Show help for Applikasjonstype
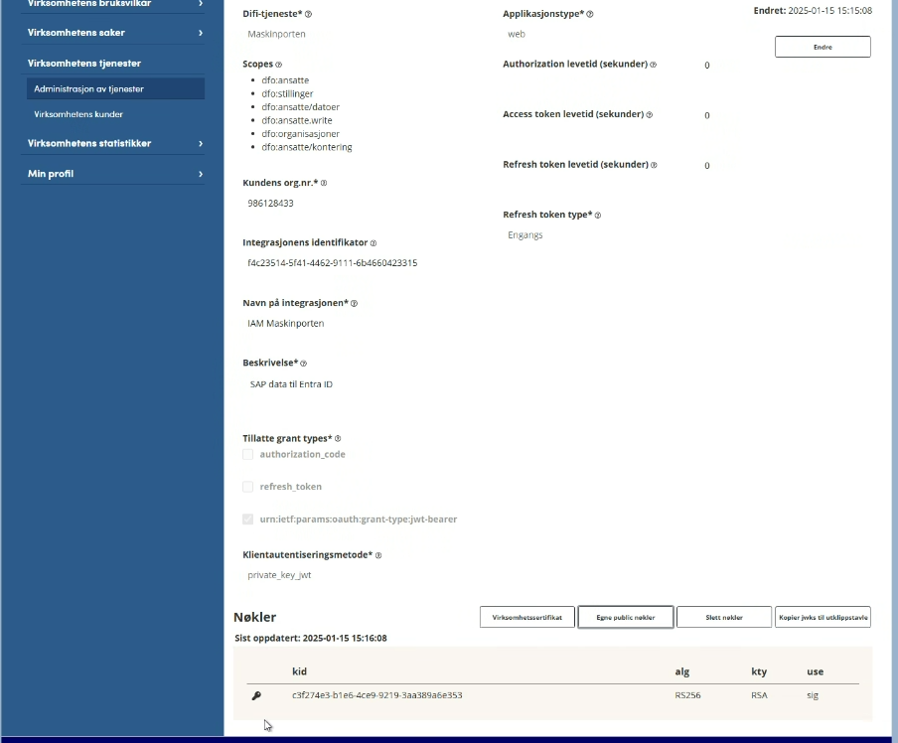 pyautogui.click(x=590, y=14)
